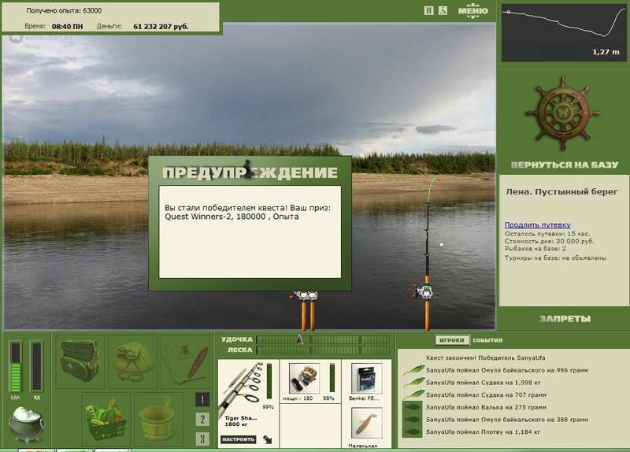Click the ship steering wheel icon

(562, 113)
